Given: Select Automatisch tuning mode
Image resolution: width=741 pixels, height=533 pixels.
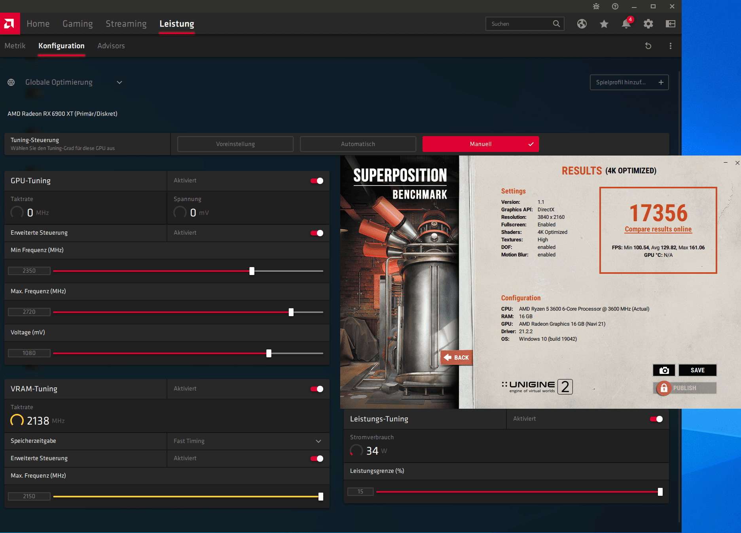Looking at the screenshot, I should 358,144.
